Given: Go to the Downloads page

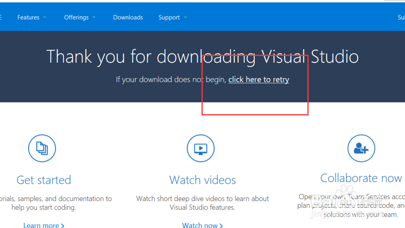Looking at the screenshot, I should point(128,17).
